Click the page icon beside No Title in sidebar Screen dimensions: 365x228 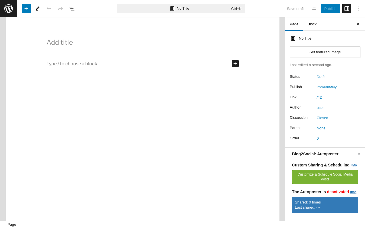[293, 38]
